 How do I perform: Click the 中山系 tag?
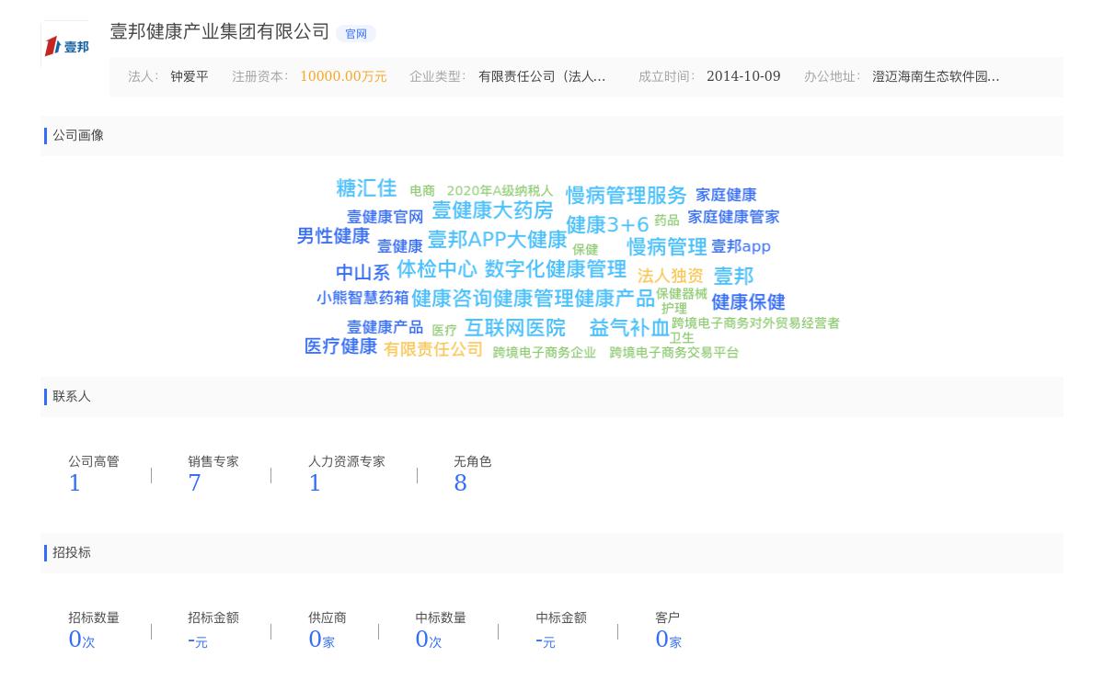pos(362,273)
